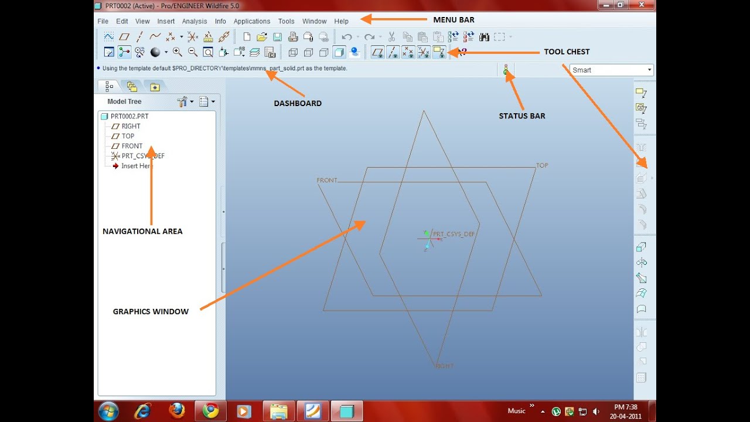Switch to the Folder Browser tab
The height and width of the screenshot is (422, 750).
point(132,87)
